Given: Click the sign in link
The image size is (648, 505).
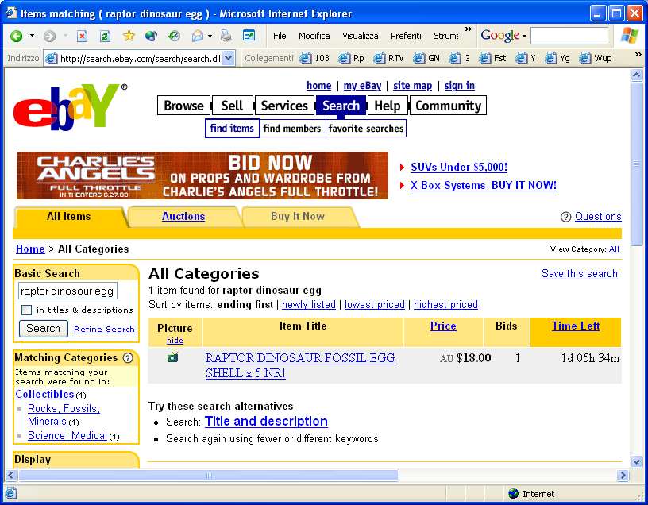Looking at the screenshot, I should [x=460, y=86].
